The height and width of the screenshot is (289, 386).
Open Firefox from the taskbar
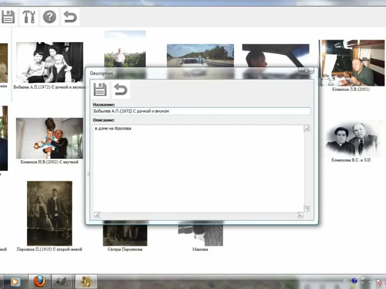click(40, 281)
